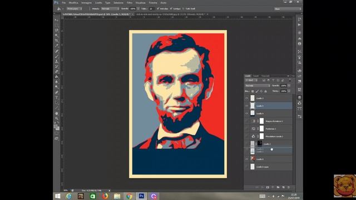Screen dimensions: 356x200
Task: Open the File menu
Action: (64, 3)
